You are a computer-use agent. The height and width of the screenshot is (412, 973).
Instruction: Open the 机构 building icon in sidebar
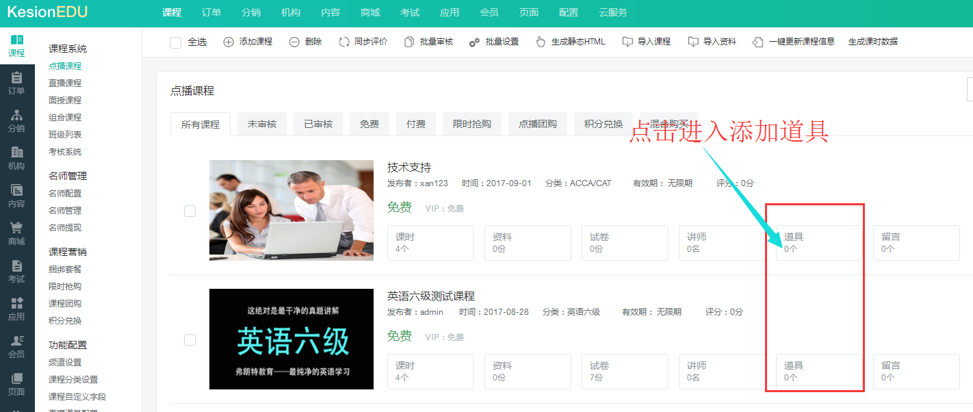[x=17, y=153]
